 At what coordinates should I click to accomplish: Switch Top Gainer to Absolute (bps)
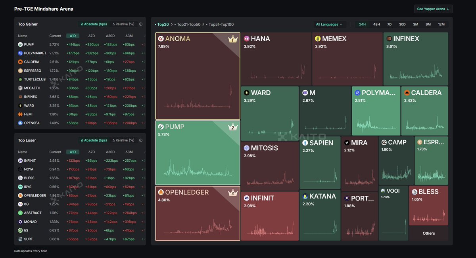[x=94, y=24]
